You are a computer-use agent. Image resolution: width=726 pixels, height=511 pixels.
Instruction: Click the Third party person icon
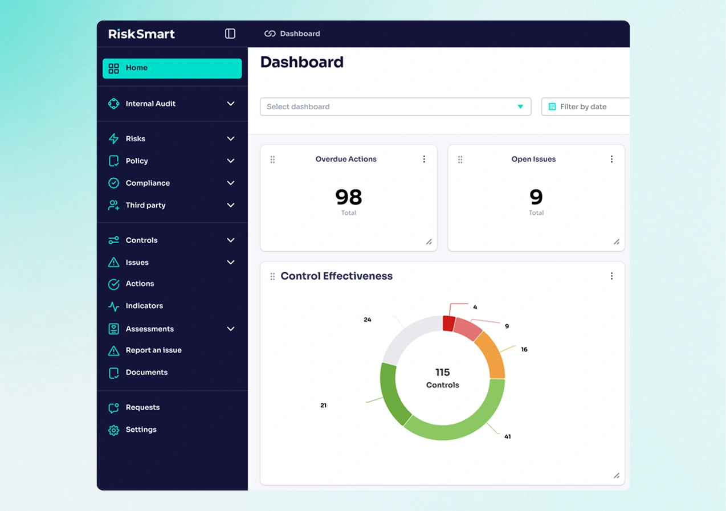click(114, 205)
